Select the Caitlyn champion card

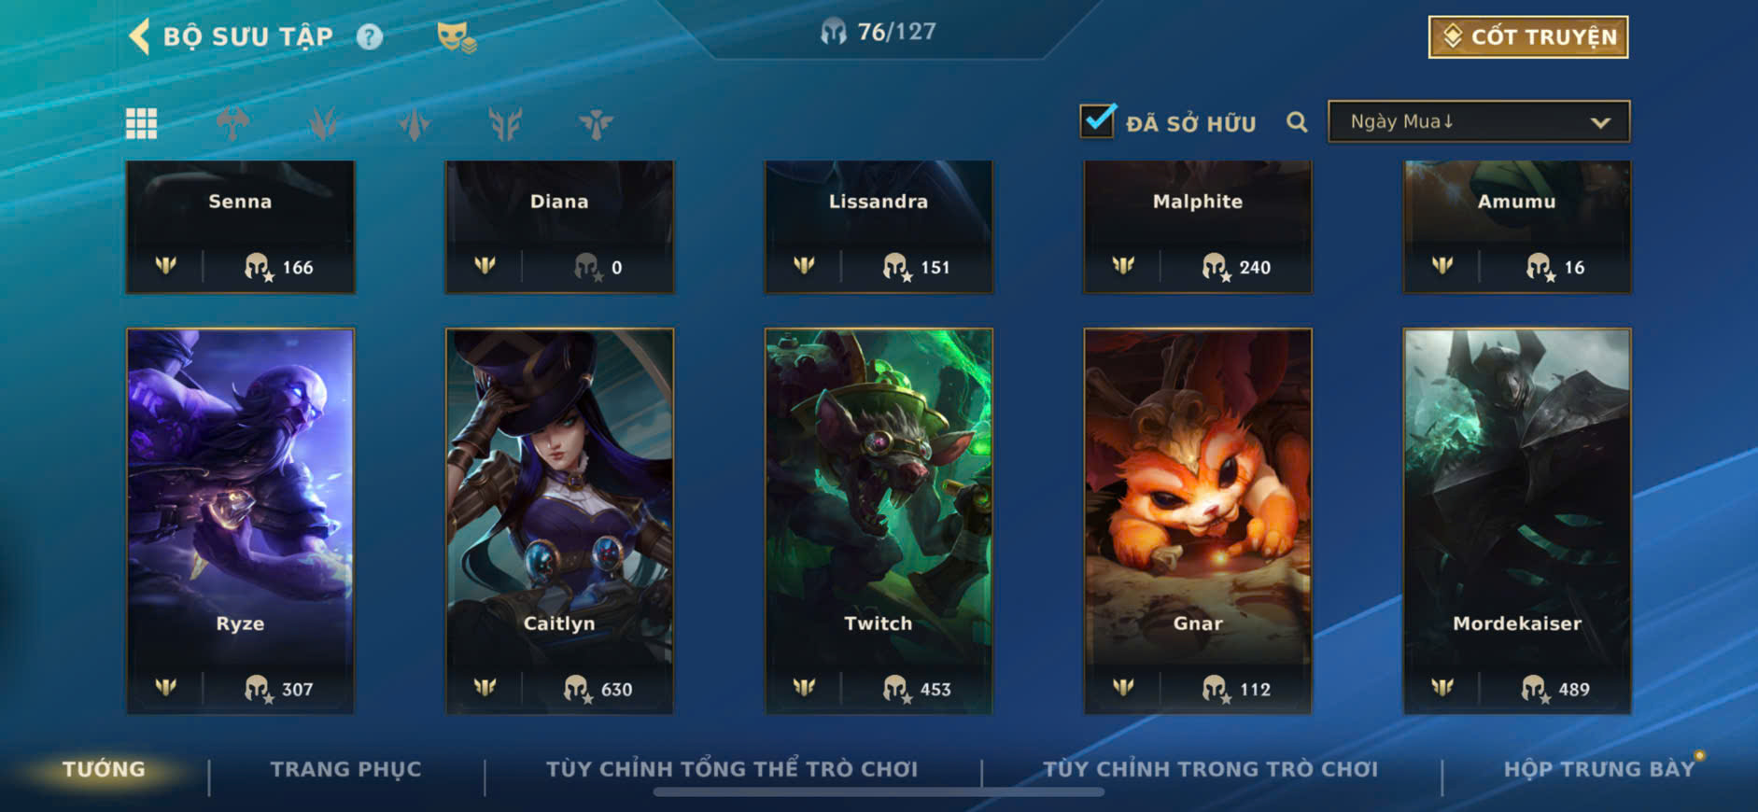pyautogui.click(x=559, y=521)
